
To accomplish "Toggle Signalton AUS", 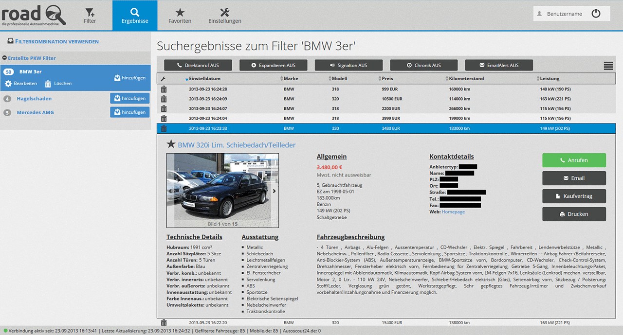I will pos(348,65).
